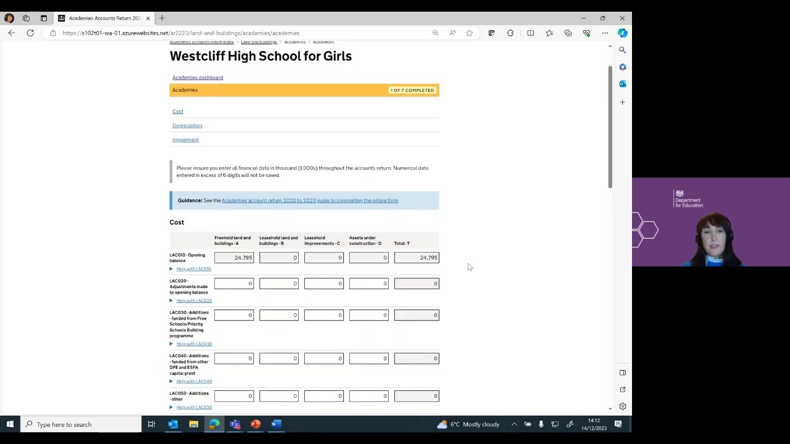Click the browser address bar URL
This screenshot has width=790, height=444.
(181, 33)
